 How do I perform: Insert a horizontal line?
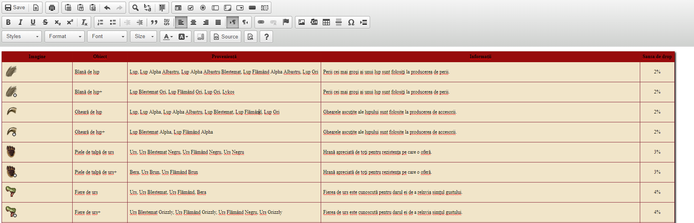click(x=339, y=22)
